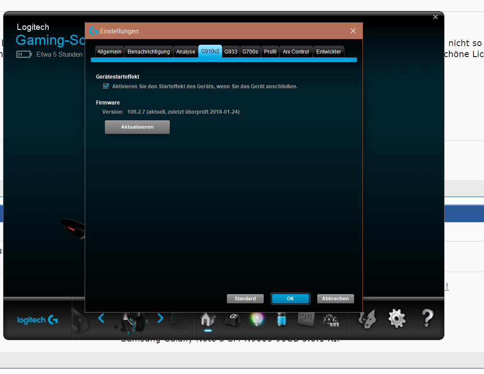The height and width of the screenshot is (374, 484).
Task: Close the Einstellungen dialog
Action: pos(353,31)
